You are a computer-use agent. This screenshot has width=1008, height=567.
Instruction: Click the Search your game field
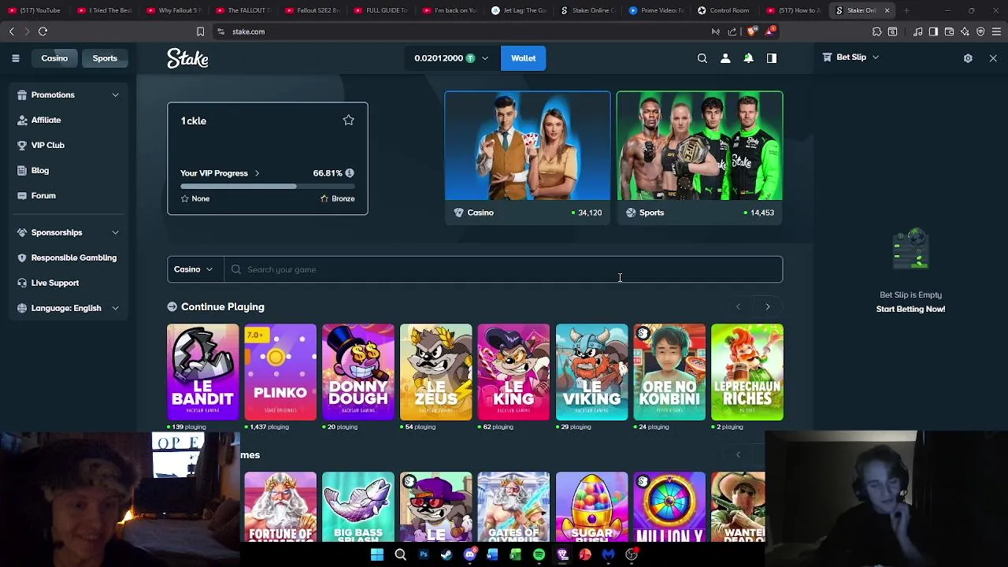point(503,269)
